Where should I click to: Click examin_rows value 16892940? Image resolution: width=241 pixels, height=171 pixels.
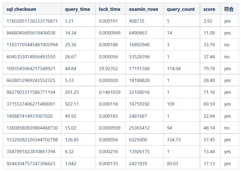[x=139, y=45]
